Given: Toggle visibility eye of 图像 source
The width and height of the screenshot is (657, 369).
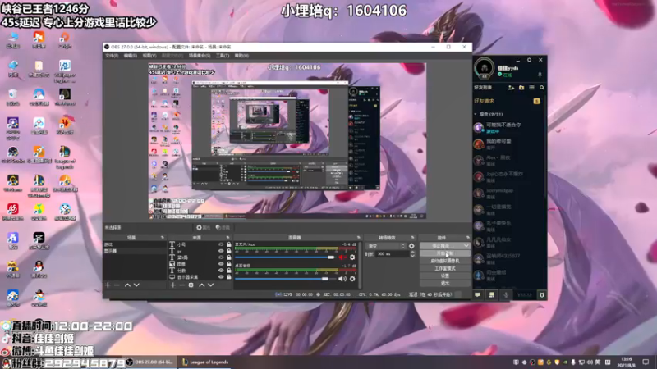Looking at the screenshot, I should point(221,264).
